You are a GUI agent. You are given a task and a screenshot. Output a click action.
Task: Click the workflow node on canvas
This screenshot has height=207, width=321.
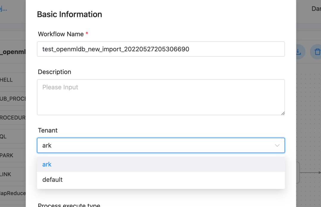tap(298, 173)
